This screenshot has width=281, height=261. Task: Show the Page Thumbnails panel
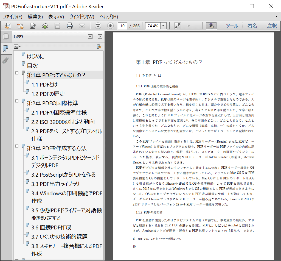tap(5, 37)
